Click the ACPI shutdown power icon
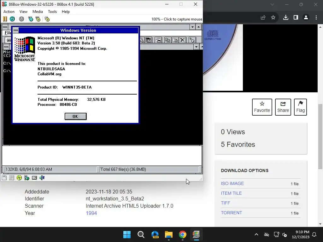 (x=21, y=19)
